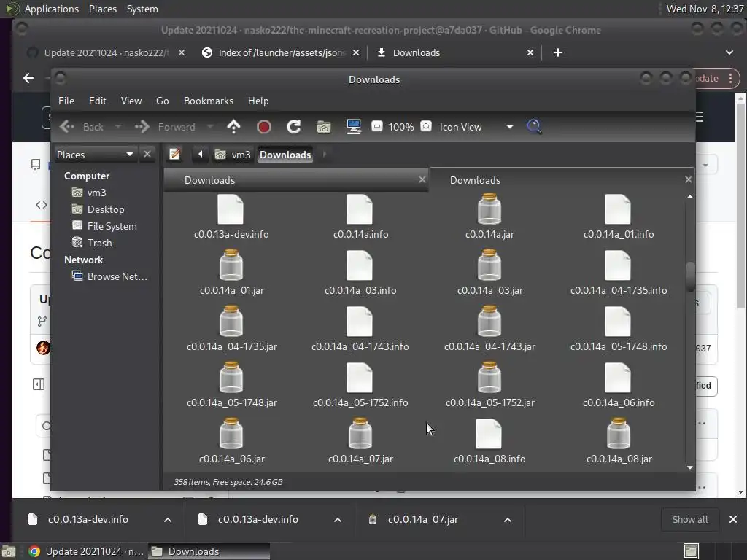The height and width of the screenshot is (560, 747).
Task: Toggle text-based location entry pencil button
Action: [x=175, y=154]
